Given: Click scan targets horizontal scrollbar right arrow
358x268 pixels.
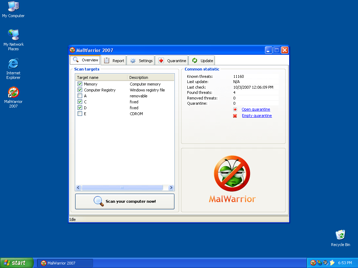Looking at the screenshot, I should 171,188.
